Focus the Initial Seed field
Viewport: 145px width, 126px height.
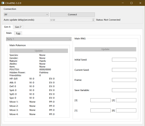[x=124, y=60]
